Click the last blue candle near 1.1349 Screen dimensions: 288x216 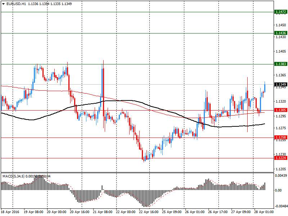point(265,88)
